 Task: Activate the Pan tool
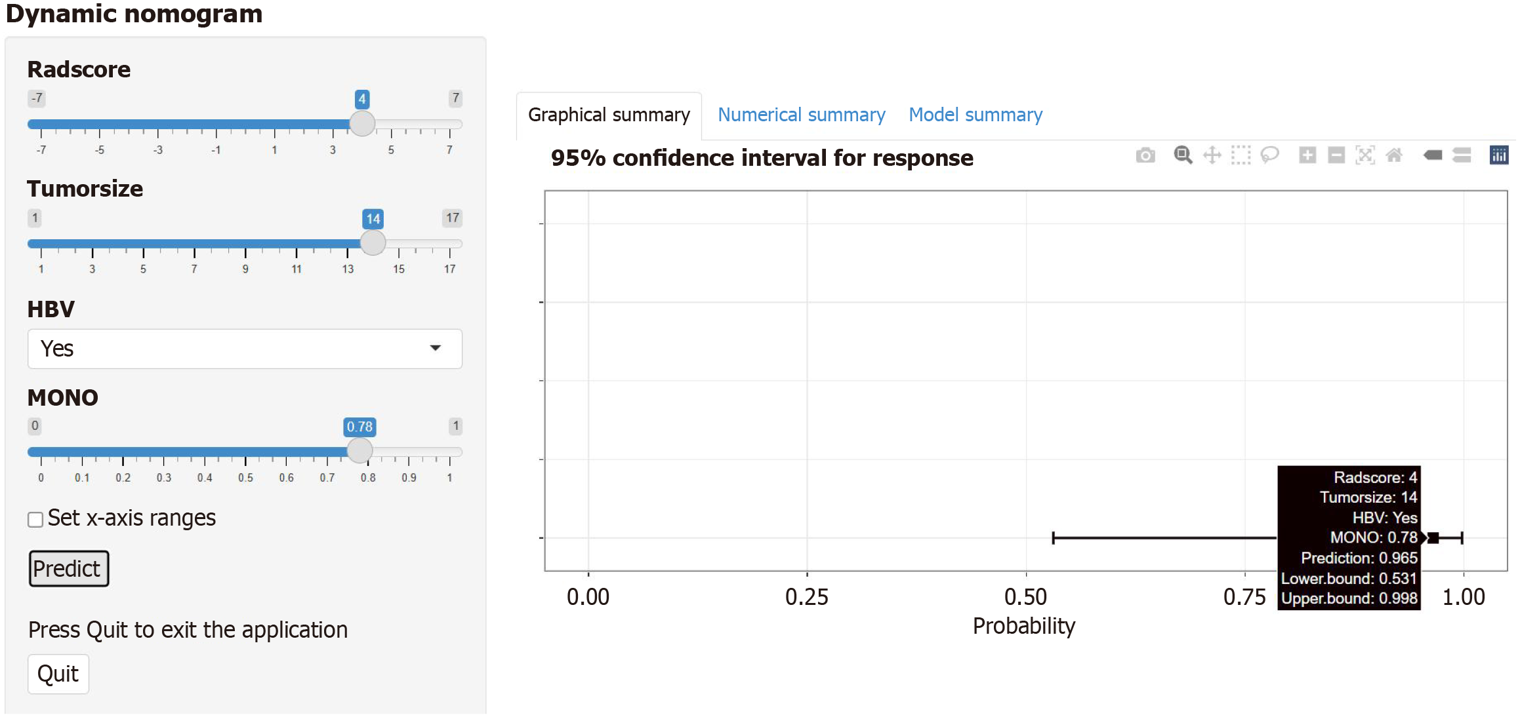1212,155
